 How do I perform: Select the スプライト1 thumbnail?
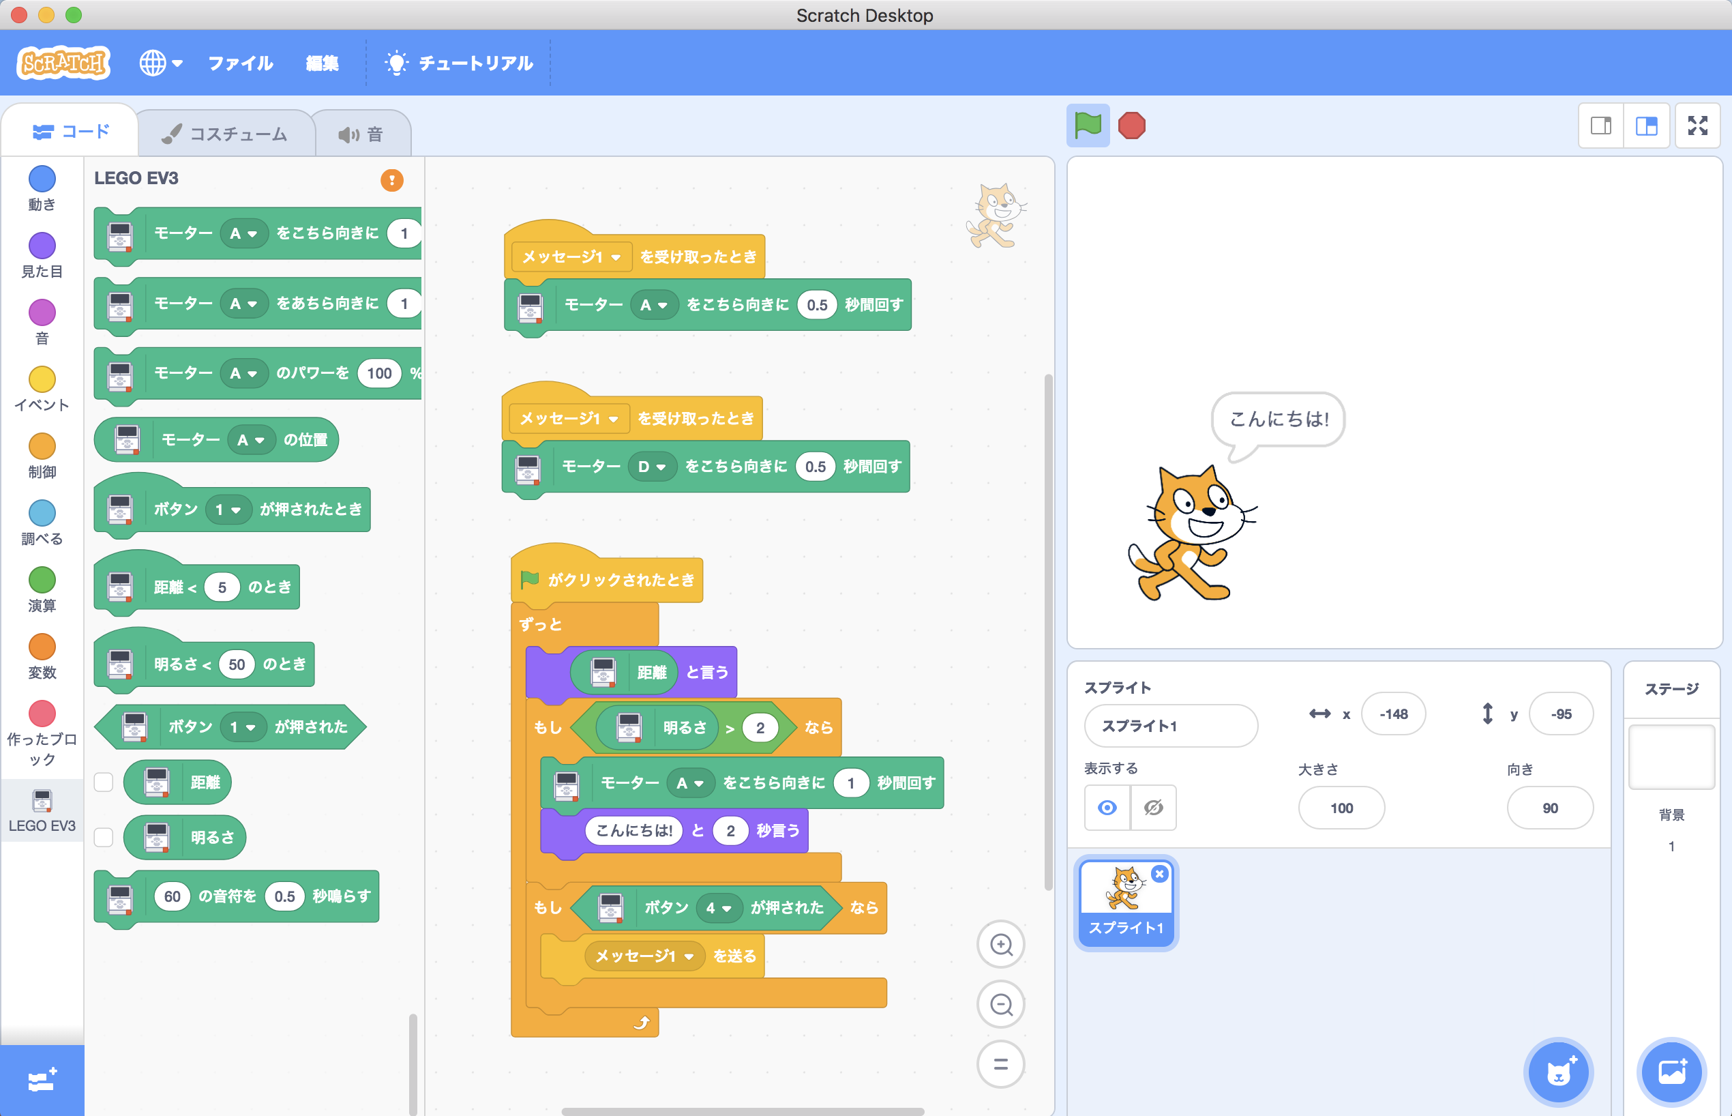tap(1126, 903)
